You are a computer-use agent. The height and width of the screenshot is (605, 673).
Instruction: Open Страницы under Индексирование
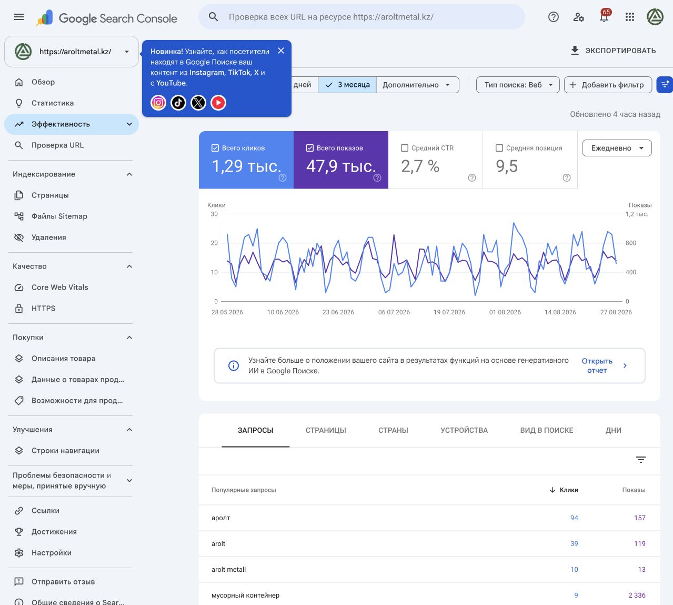[72, 195]
